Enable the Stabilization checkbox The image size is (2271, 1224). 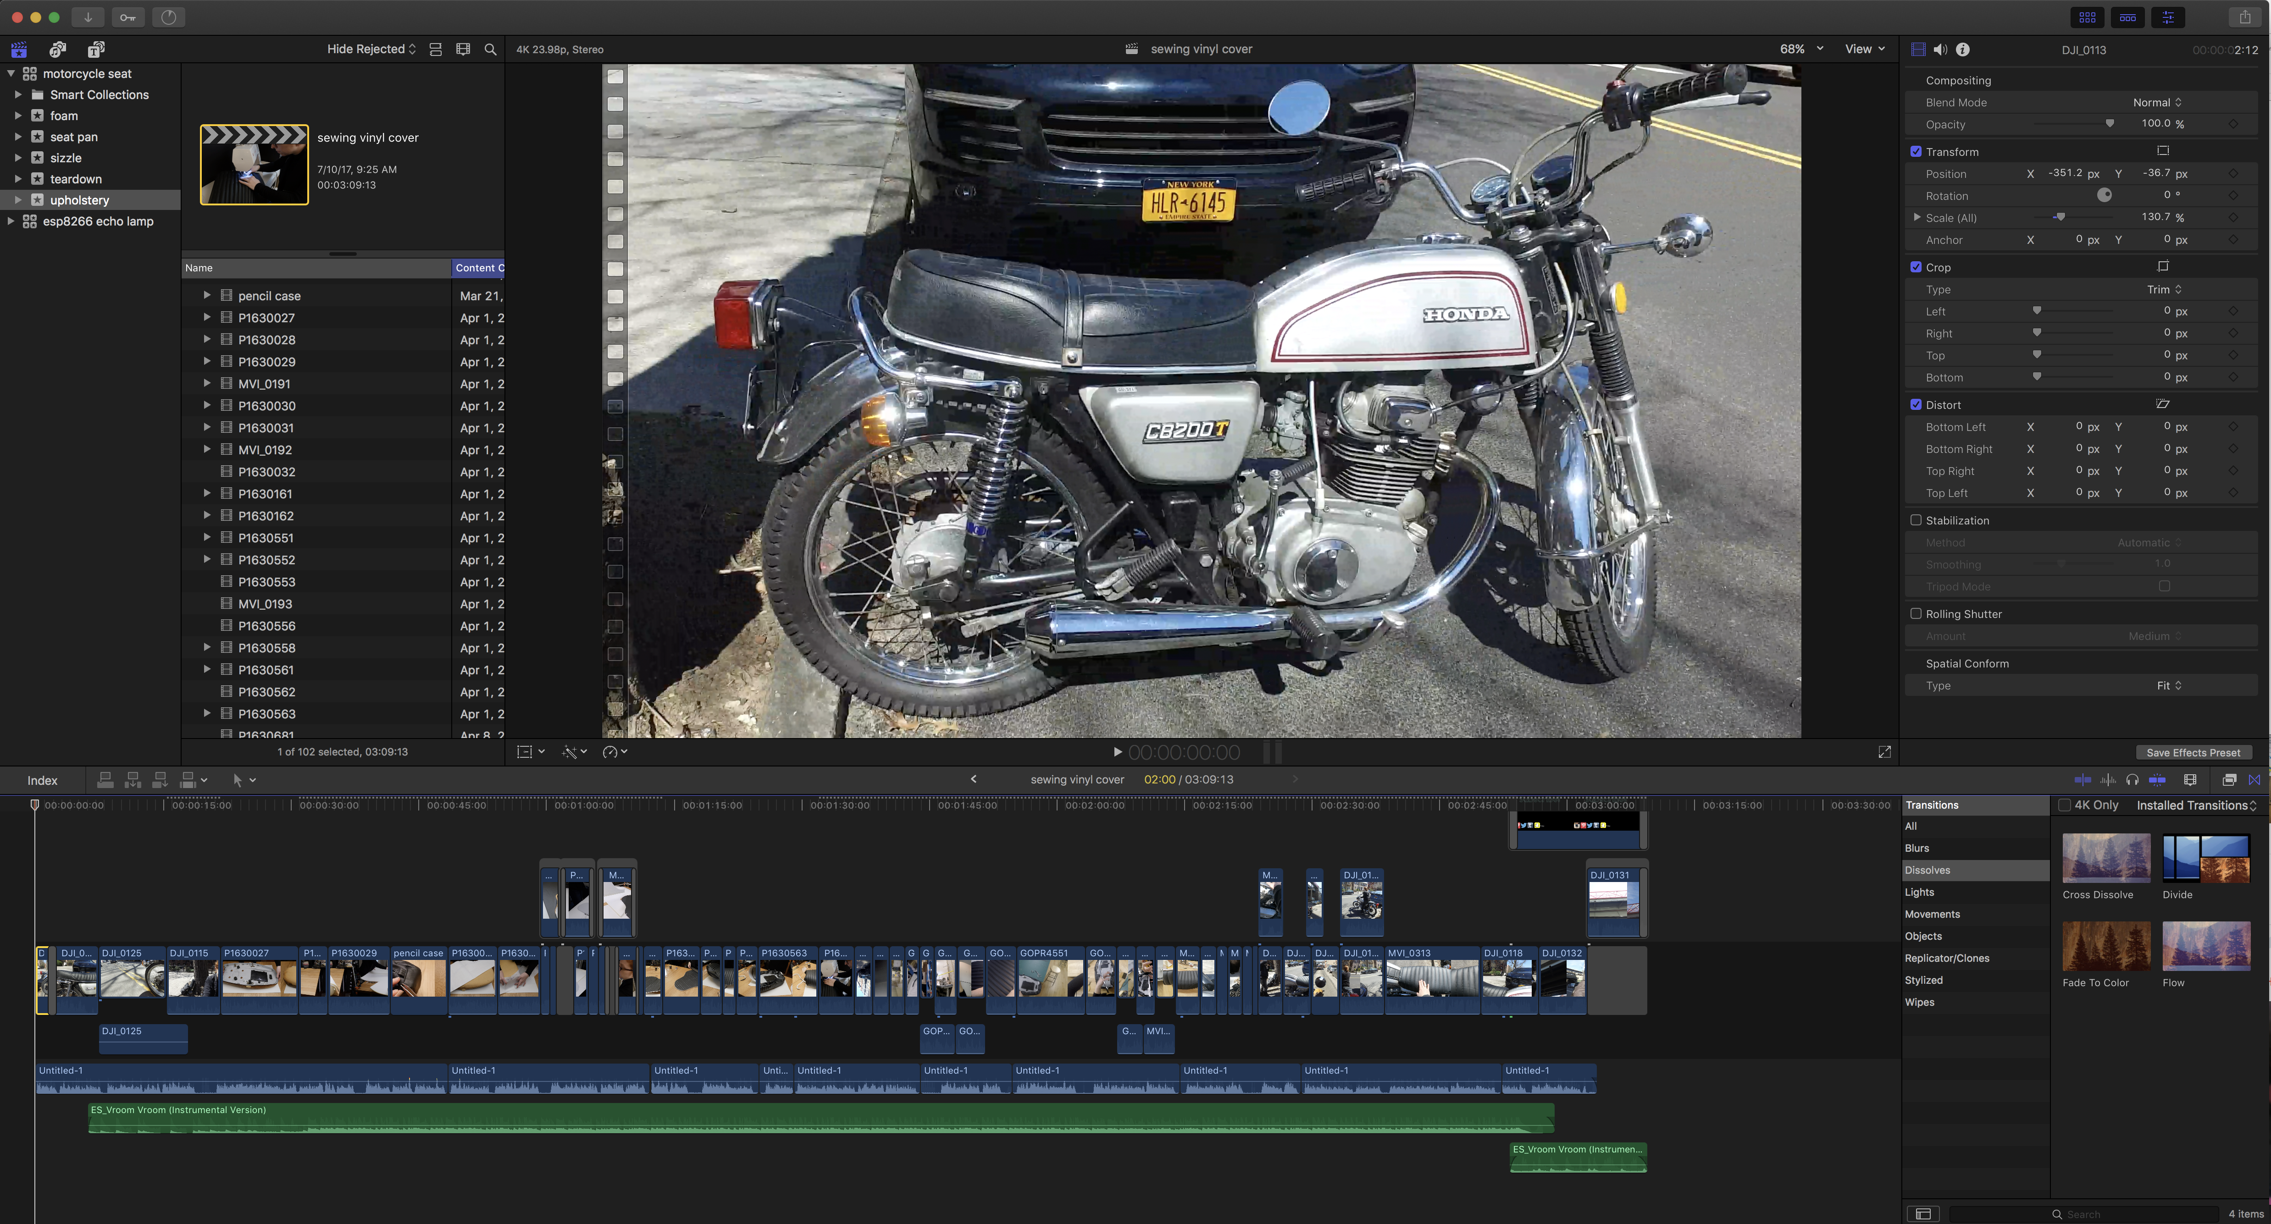tap(1915, 520)
